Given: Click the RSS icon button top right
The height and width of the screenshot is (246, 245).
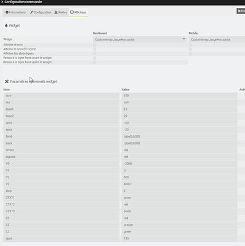Looking at the screenshot, I should (x=241, y=11).
